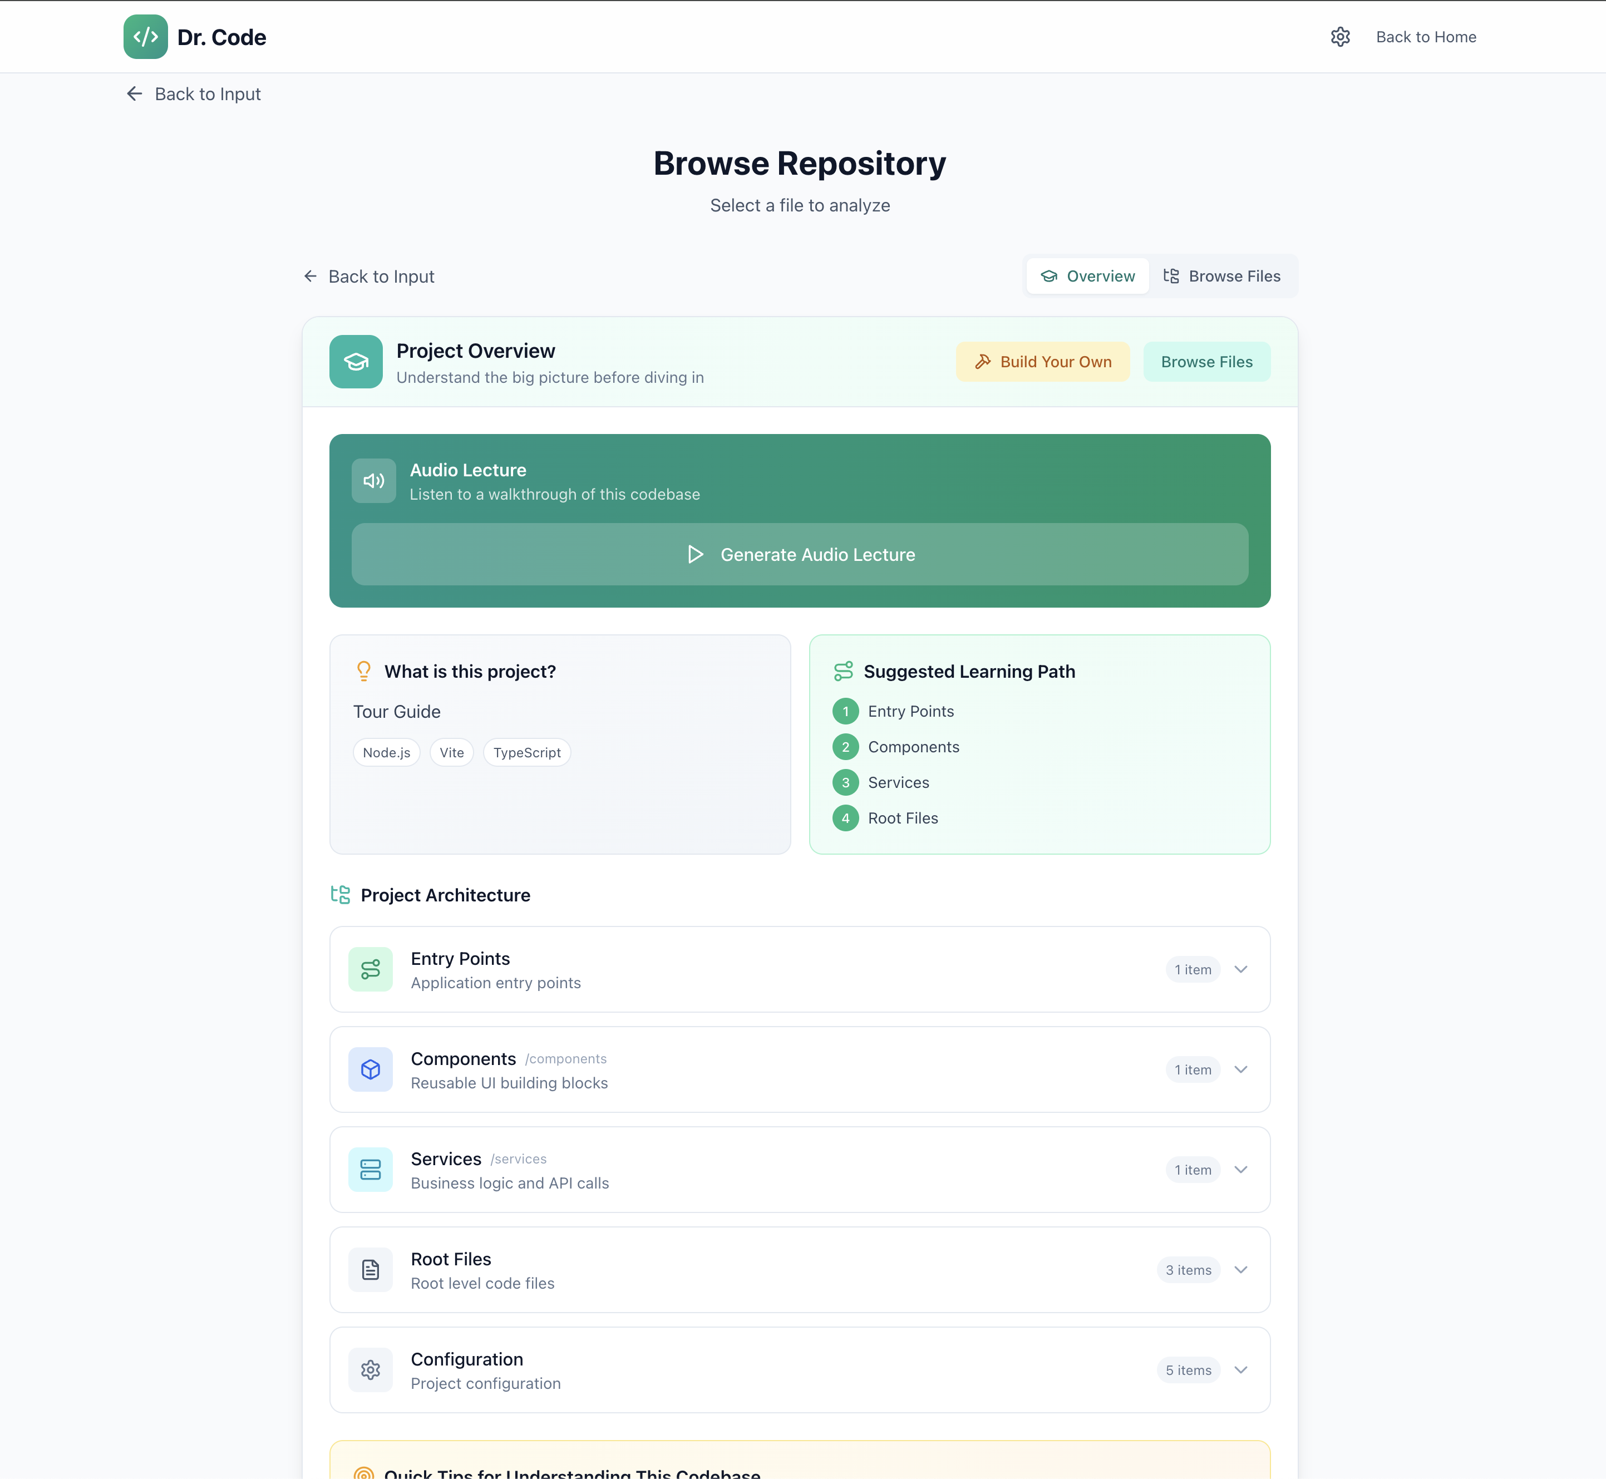Viewport: 1606px width, 1479px height.
Task: Switch to the Browse Files tab
Action: coord(1222,276)
